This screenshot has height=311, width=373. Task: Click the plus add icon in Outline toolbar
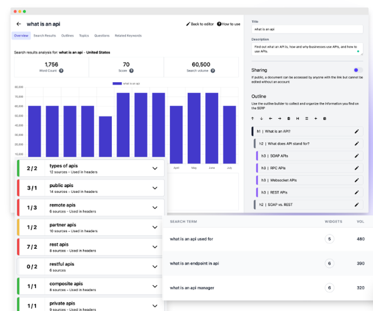coord(316,119)
